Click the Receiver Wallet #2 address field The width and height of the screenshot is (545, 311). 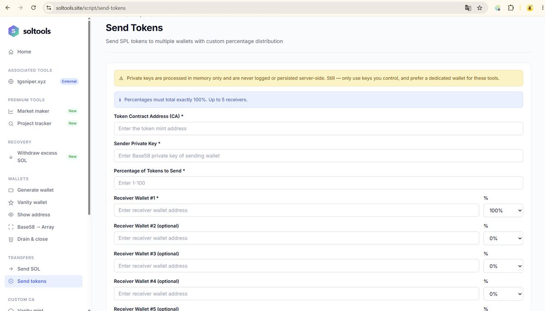pos(297,238)
